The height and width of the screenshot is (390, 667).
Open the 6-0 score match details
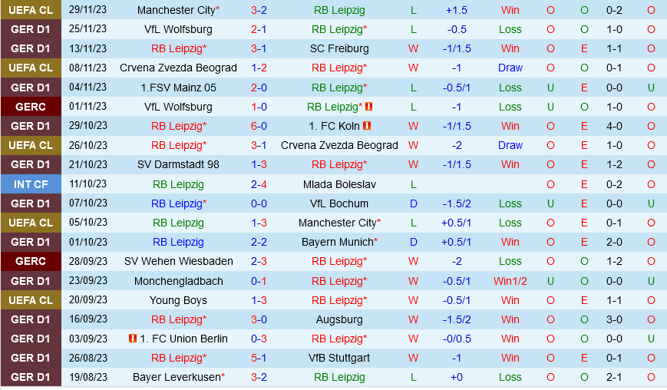click(259, 126)
